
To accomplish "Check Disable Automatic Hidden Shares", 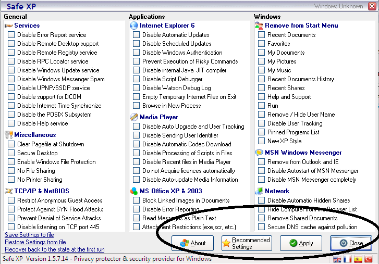I will (261, 200).
